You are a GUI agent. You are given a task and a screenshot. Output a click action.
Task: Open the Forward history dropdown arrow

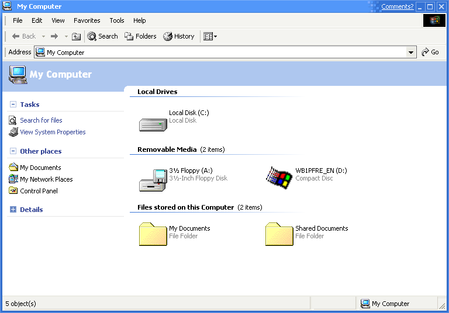[66, 36]
